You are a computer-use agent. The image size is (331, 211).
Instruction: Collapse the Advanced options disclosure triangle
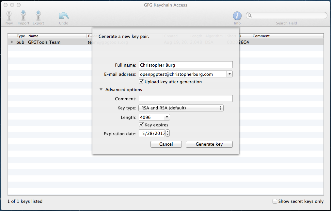pos(101,89)
